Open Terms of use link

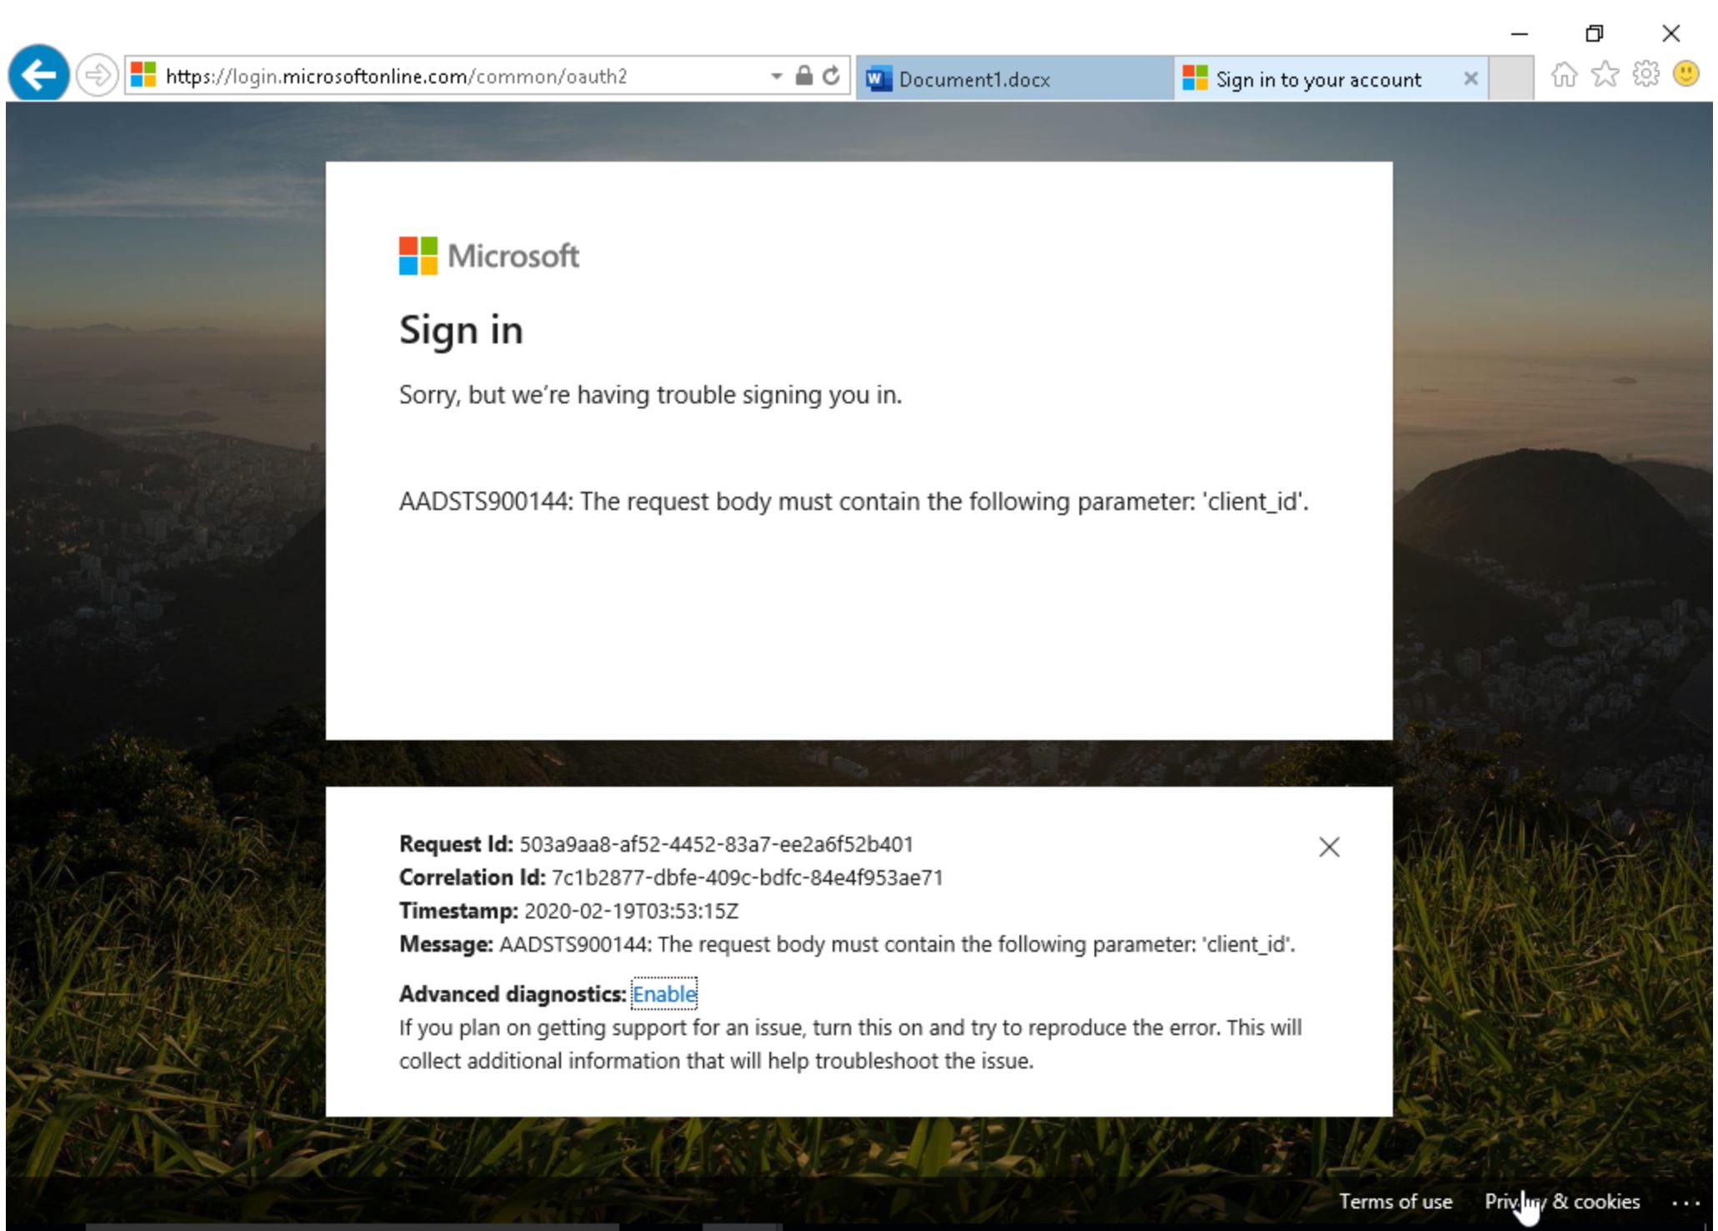(1395, 1201)
